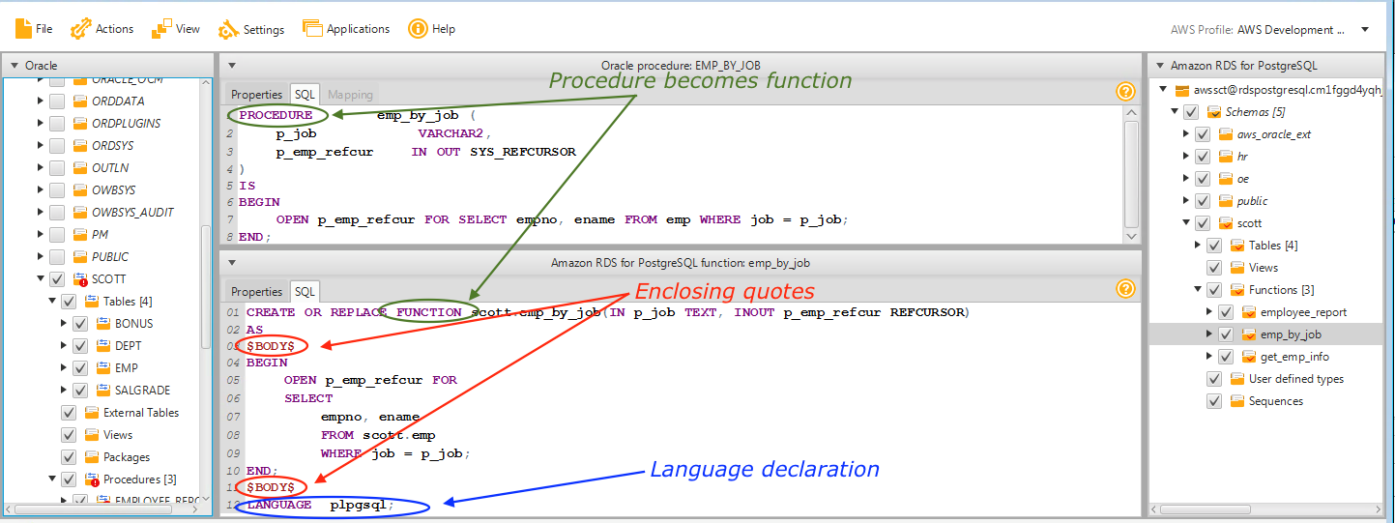Expand the hr schema node
This screenshot has height=523, width=1395.
[x=1186, y=157]
